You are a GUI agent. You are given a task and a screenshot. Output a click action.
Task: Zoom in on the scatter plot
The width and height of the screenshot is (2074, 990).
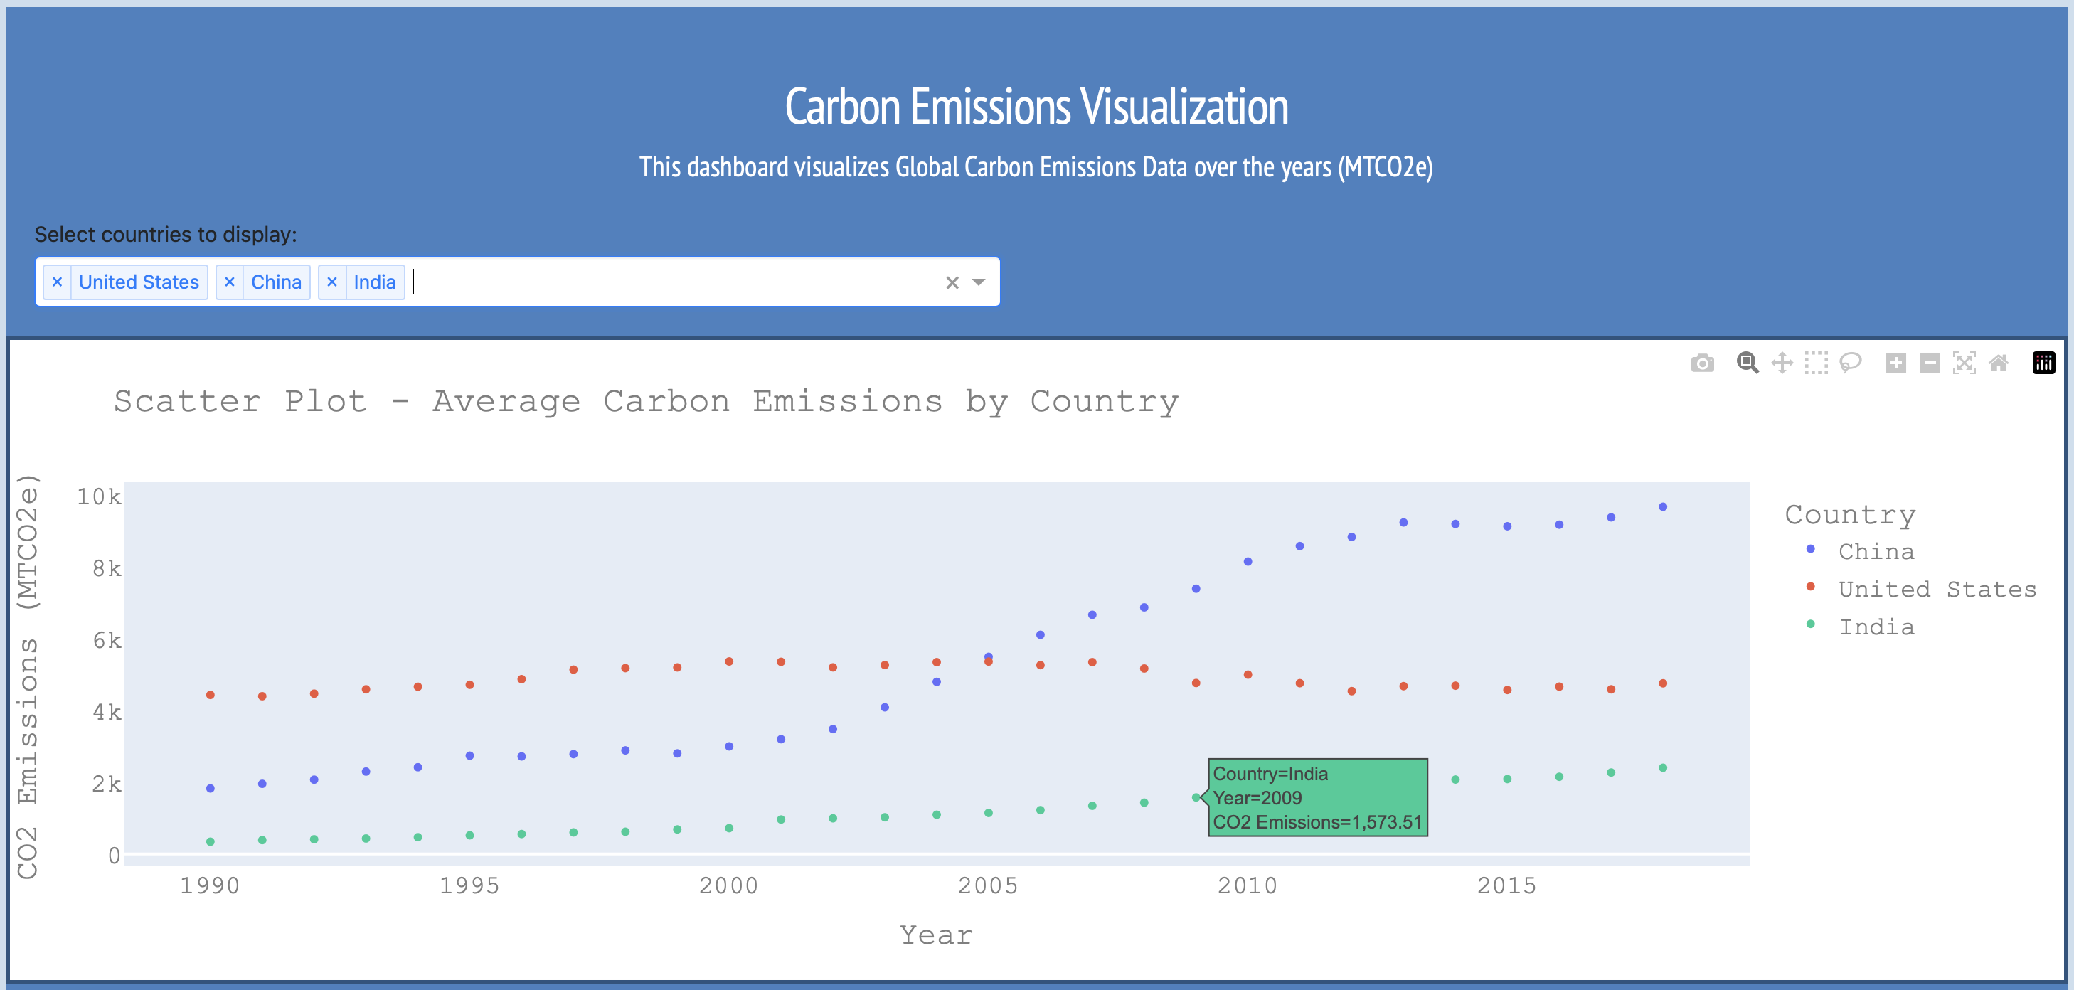click(x=1896, y=362)
